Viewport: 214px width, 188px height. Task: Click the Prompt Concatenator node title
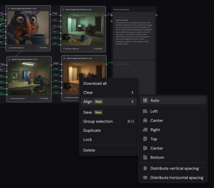pos(121,9)
